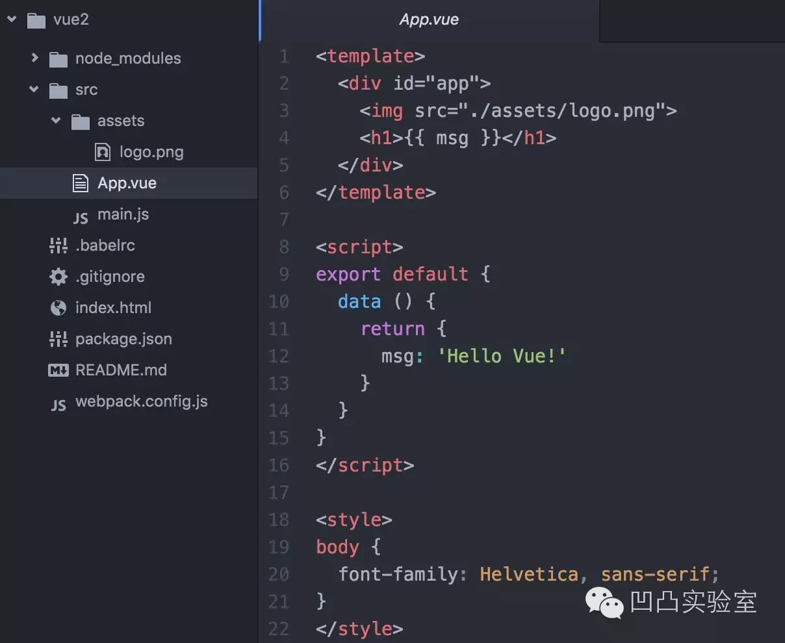Switch to the App.vue editor tab
Screen dimensions: 785x643
click(x=429, y=19)
